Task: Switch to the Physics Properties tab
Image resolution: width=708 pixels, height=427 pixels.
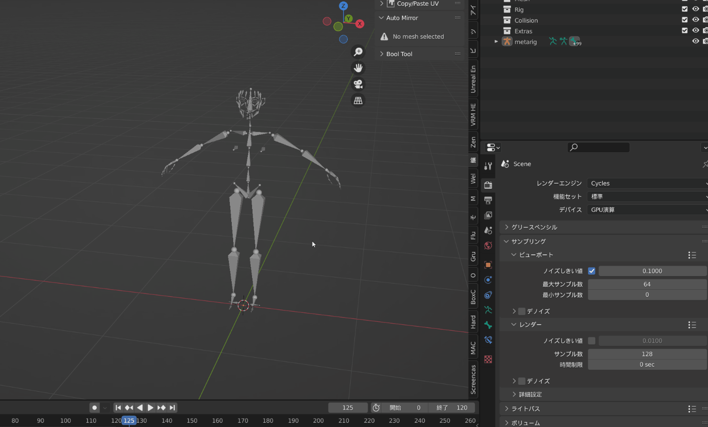Action: [x=488, y=280]
